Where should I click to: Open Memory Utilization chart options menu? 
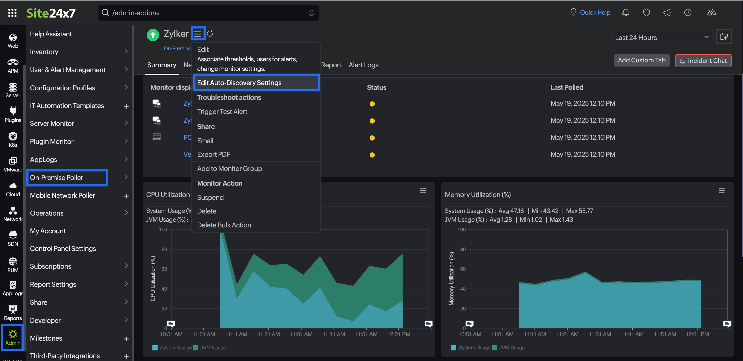(721, 190)
